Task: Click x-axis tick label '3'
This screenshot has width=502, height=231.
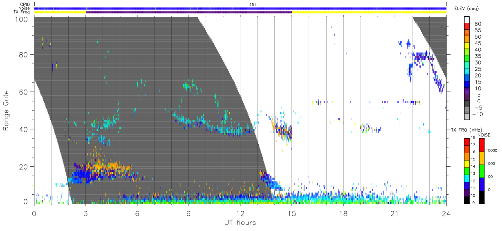Action: point(86,213)
